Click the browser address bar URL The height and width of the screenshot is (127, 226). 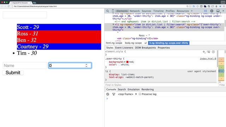pyautogui.click(x=35, y=6)
